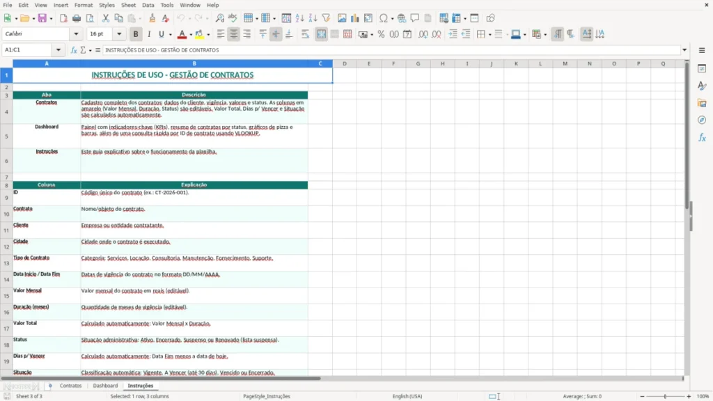
Task: Open the Select Function sum dropdown
Action: click(x=90, y=50)
